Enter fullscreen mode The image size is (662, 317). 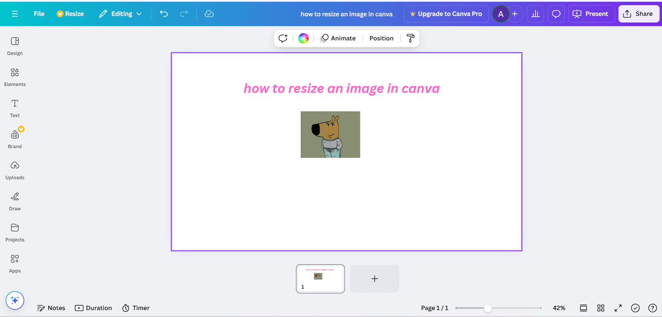(x=618, y=308)
